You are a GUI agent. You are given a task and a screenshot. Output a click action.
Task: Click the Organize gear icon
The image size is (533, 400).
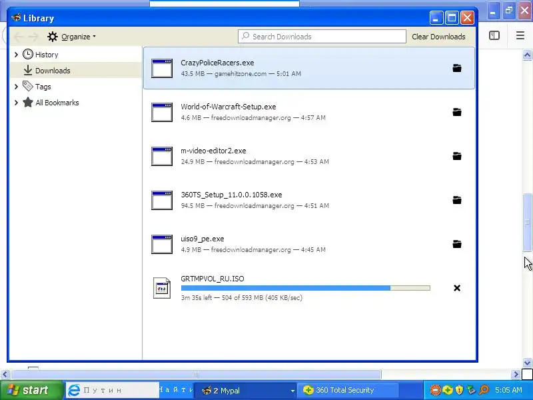tap(53, 37)
